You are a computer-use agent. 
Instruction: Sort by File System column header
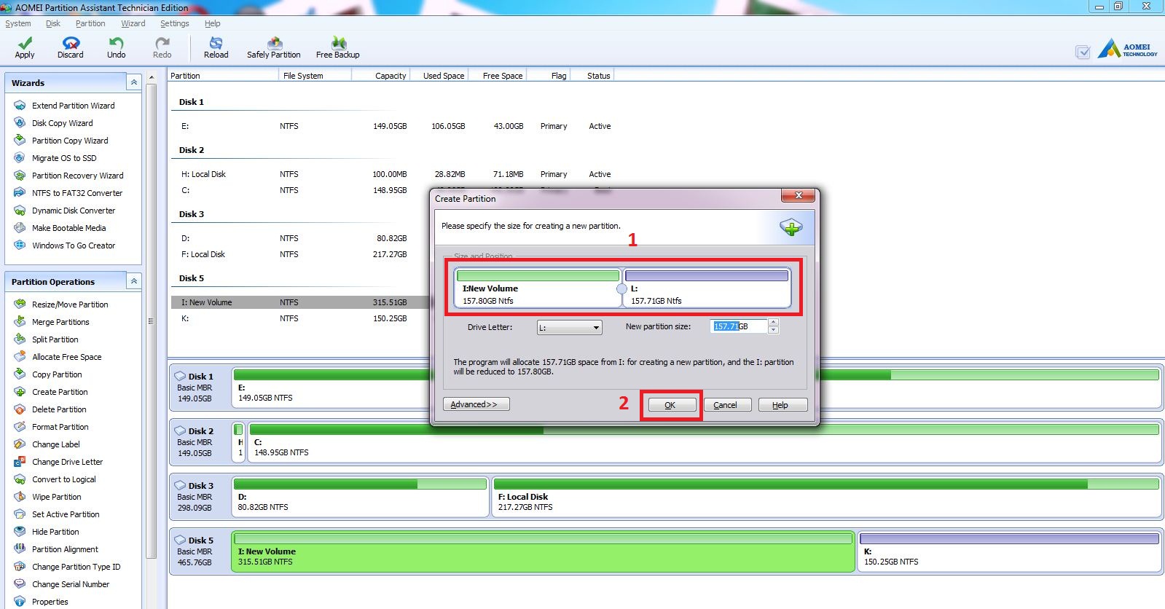click(x=315, y=76)
